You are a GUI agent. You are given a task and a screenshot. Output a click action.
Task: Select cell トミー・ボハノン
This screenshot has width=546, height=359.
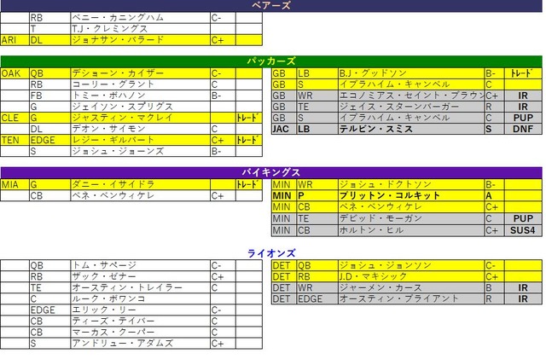[140, 96]
